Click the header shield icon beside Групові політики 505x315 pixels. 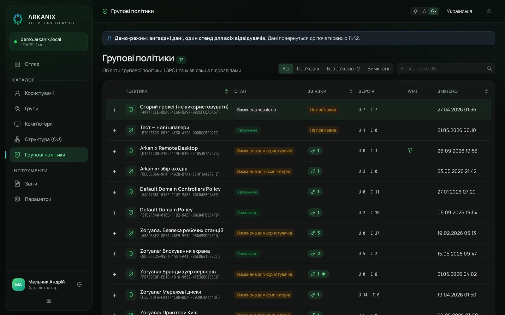[105, 11]
